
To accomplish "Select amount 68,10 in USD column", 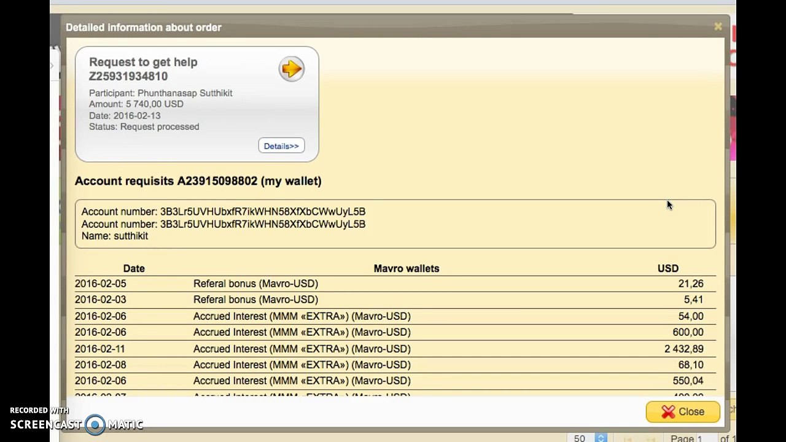I will coord(691,365).
